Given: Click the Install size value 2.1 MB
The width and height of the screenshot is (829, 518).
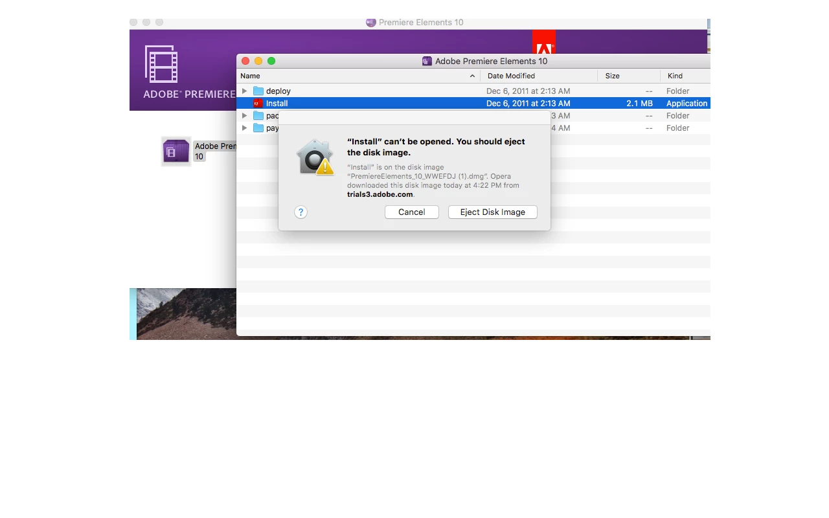Looking at the screenshot, I should 640,104.
